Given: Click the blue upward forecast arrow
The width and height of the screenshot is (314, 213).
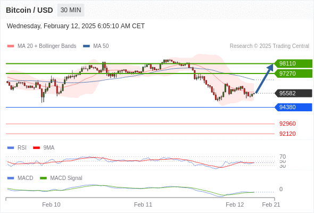Looking at the screenshot, I should click(x=265, y=78).
